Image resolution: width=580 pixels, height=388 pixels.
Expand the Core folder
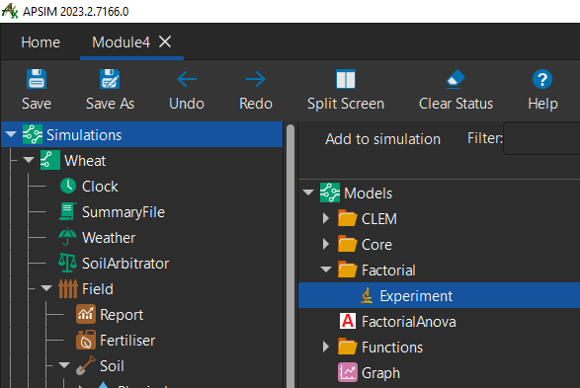point(326,244)
